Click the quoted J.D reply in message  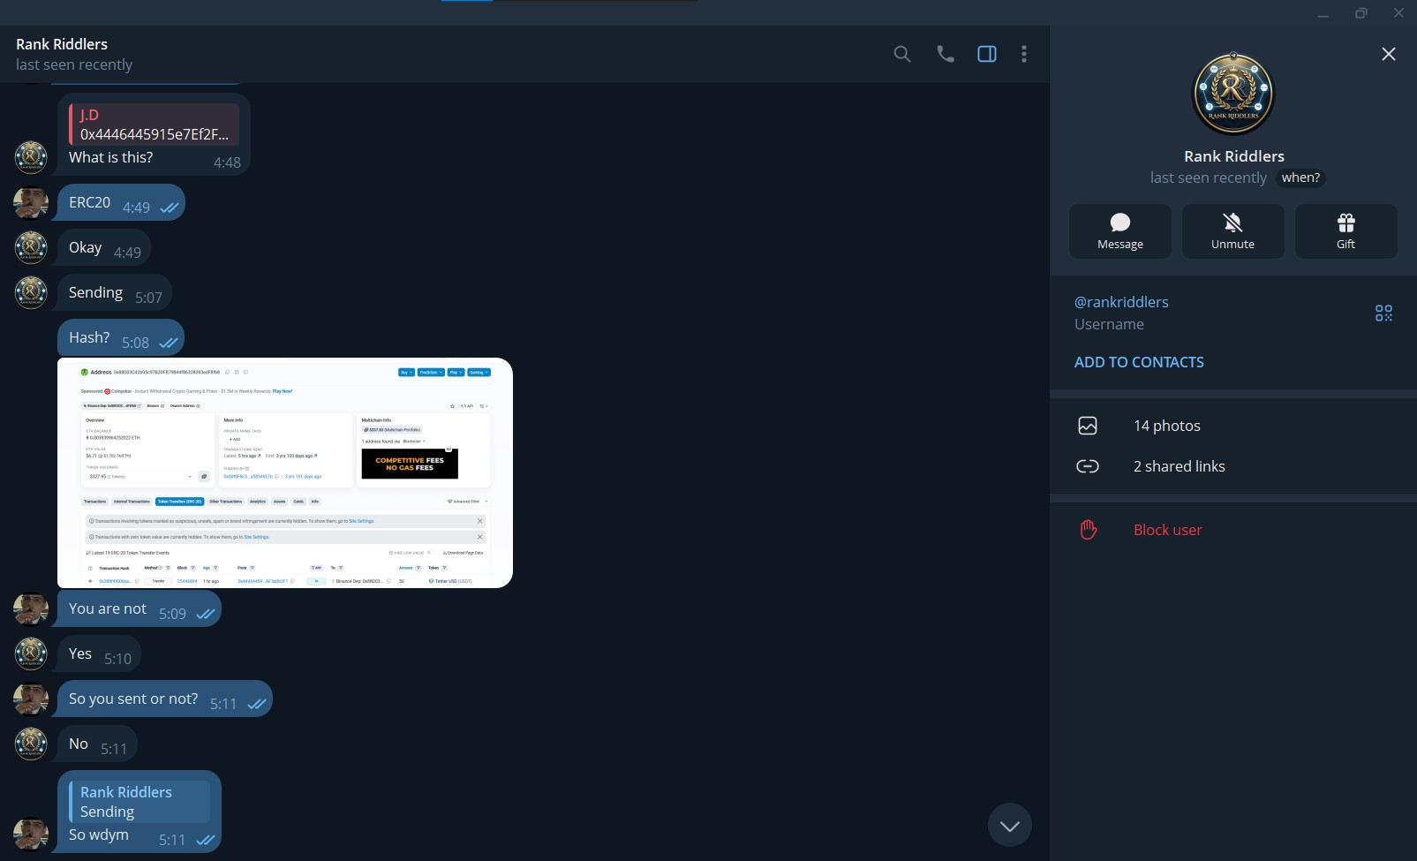click(x=155, y=125)
